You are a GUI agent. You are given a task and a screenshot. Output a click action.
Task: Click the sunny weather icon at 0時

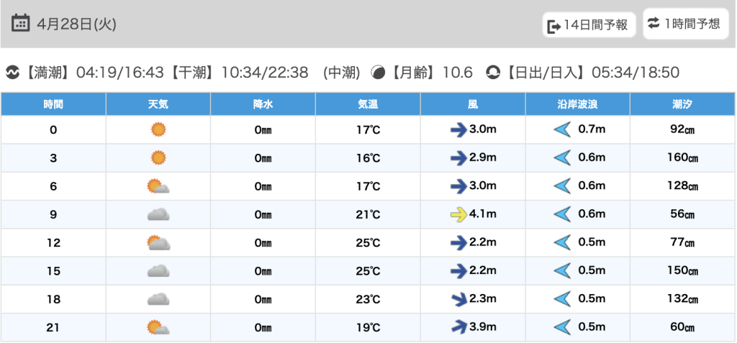click(158, 129)
